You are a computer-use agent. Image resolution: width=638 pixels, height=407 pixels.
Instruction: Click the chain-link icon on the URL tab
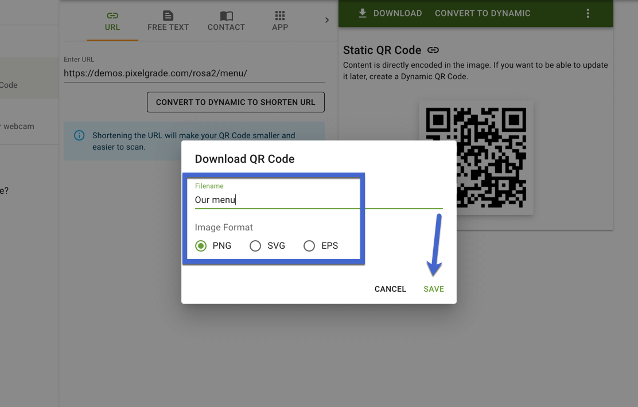pyautogui.click(x=112, y=16)
